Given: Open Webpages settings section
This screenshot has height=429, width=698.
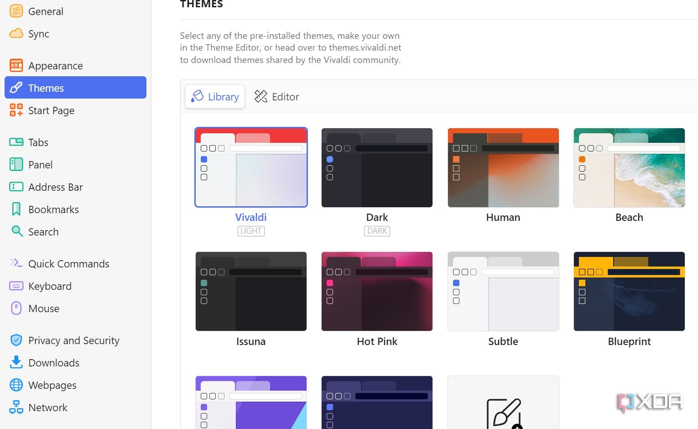Looking at the screenshot, I should (x=75, y=385).
